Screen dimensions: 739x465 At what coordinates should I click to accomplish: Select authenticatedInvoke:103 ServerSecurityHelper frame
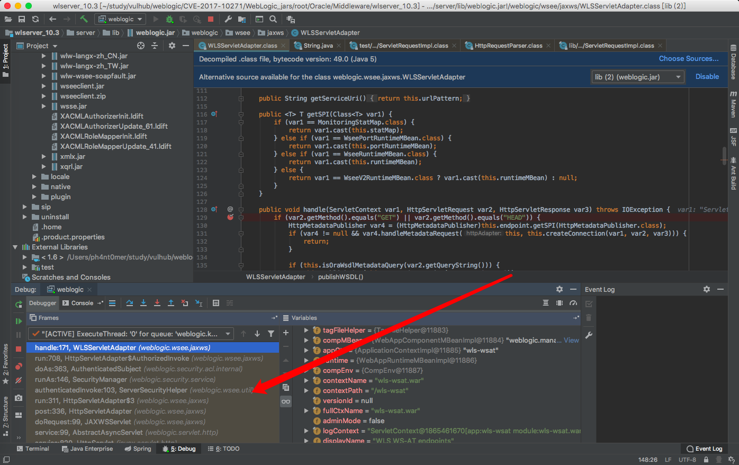(x=153, y=390)
